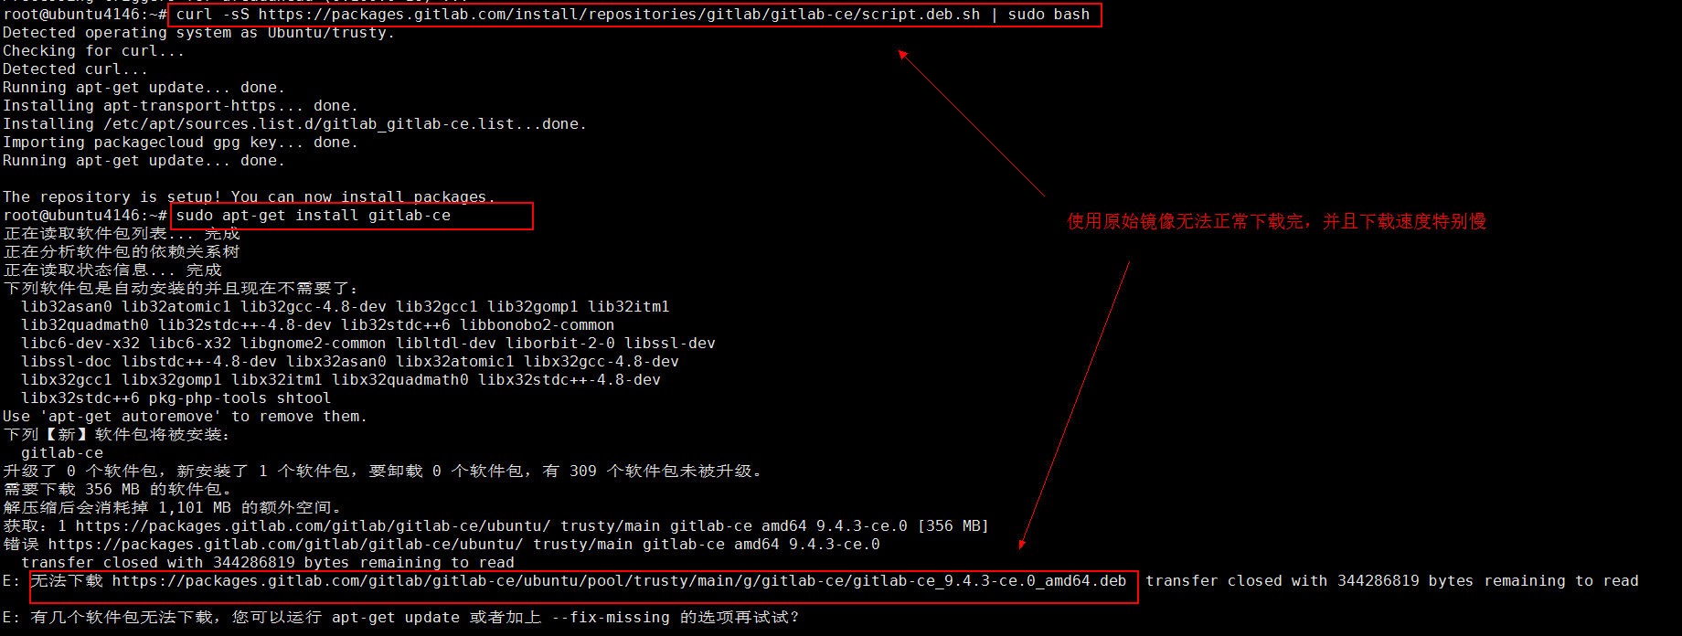Click 'Importing packagecloud gpg key' line

[x=180, y=143]
